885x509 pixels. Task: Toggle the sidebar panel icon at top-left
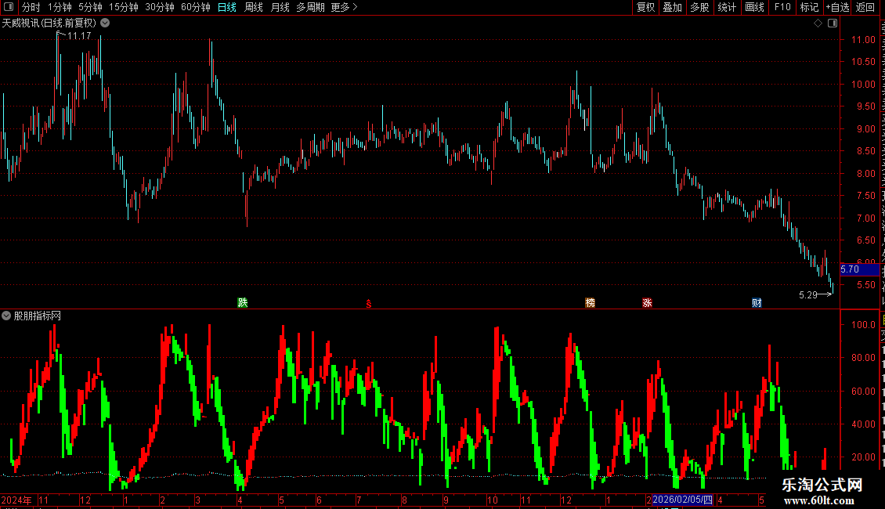tap(9, 7)
